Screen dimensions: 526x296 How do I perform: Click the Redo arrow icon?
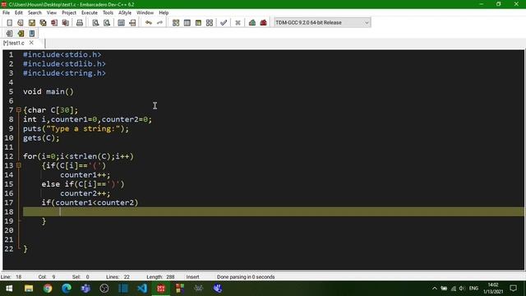click(x=159, y=23)
